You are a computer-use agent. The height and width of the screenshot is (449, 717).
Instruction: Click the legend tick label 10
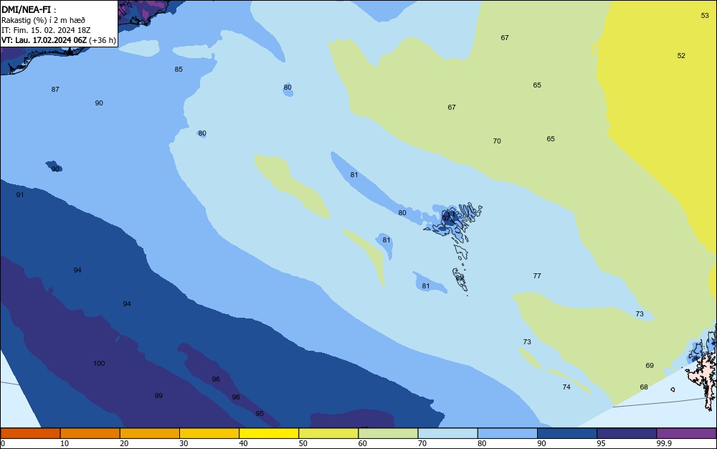pyautogui.click(x=65, y=443)
